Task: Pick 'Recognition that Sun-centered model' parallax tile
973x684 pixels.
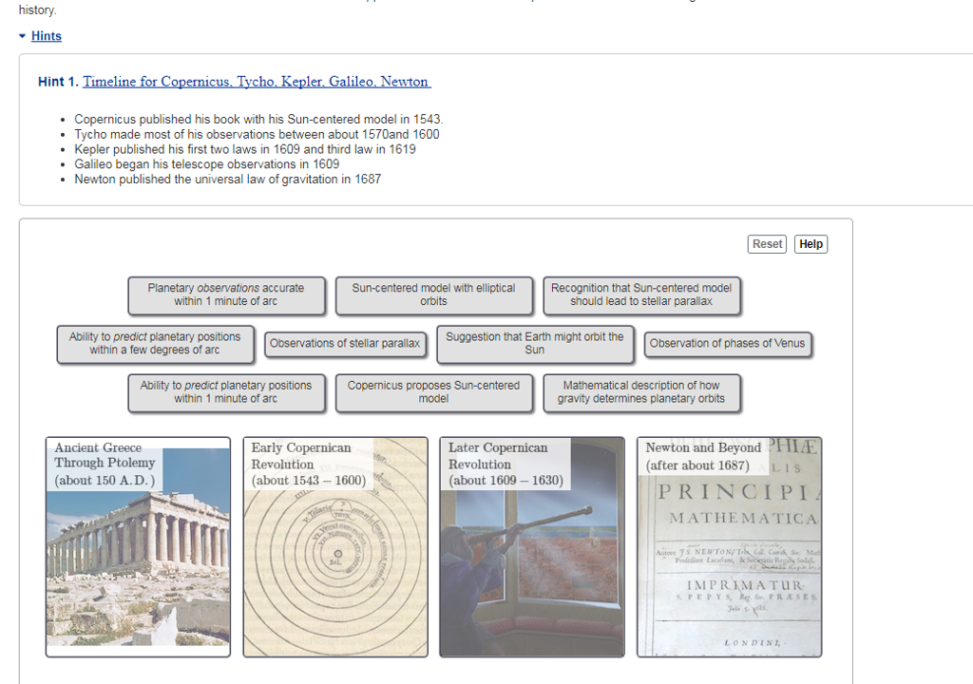Action: pos(641,294)
